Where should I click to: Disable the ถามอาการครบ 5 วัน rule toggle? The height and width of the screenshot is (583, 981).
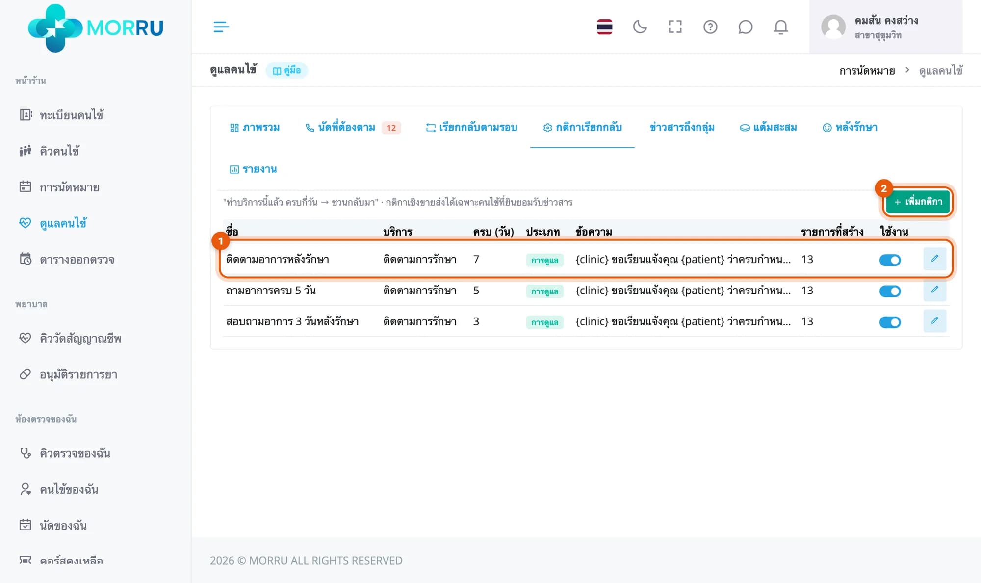pos(890,291)
